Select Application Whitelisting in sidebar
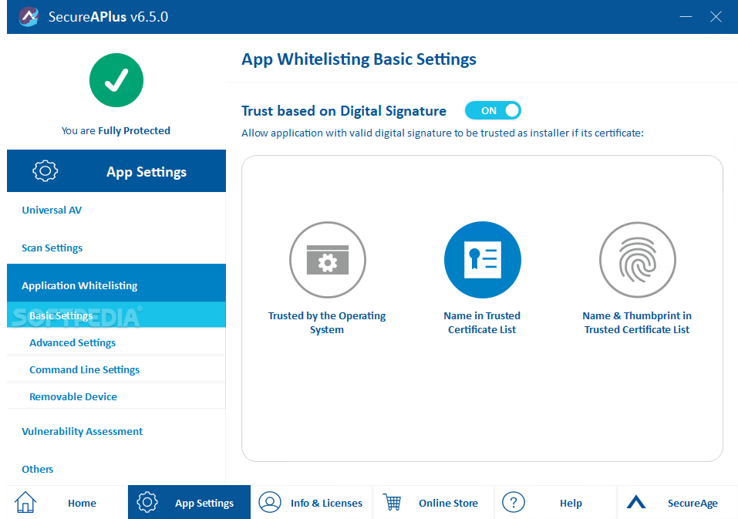 116,283
